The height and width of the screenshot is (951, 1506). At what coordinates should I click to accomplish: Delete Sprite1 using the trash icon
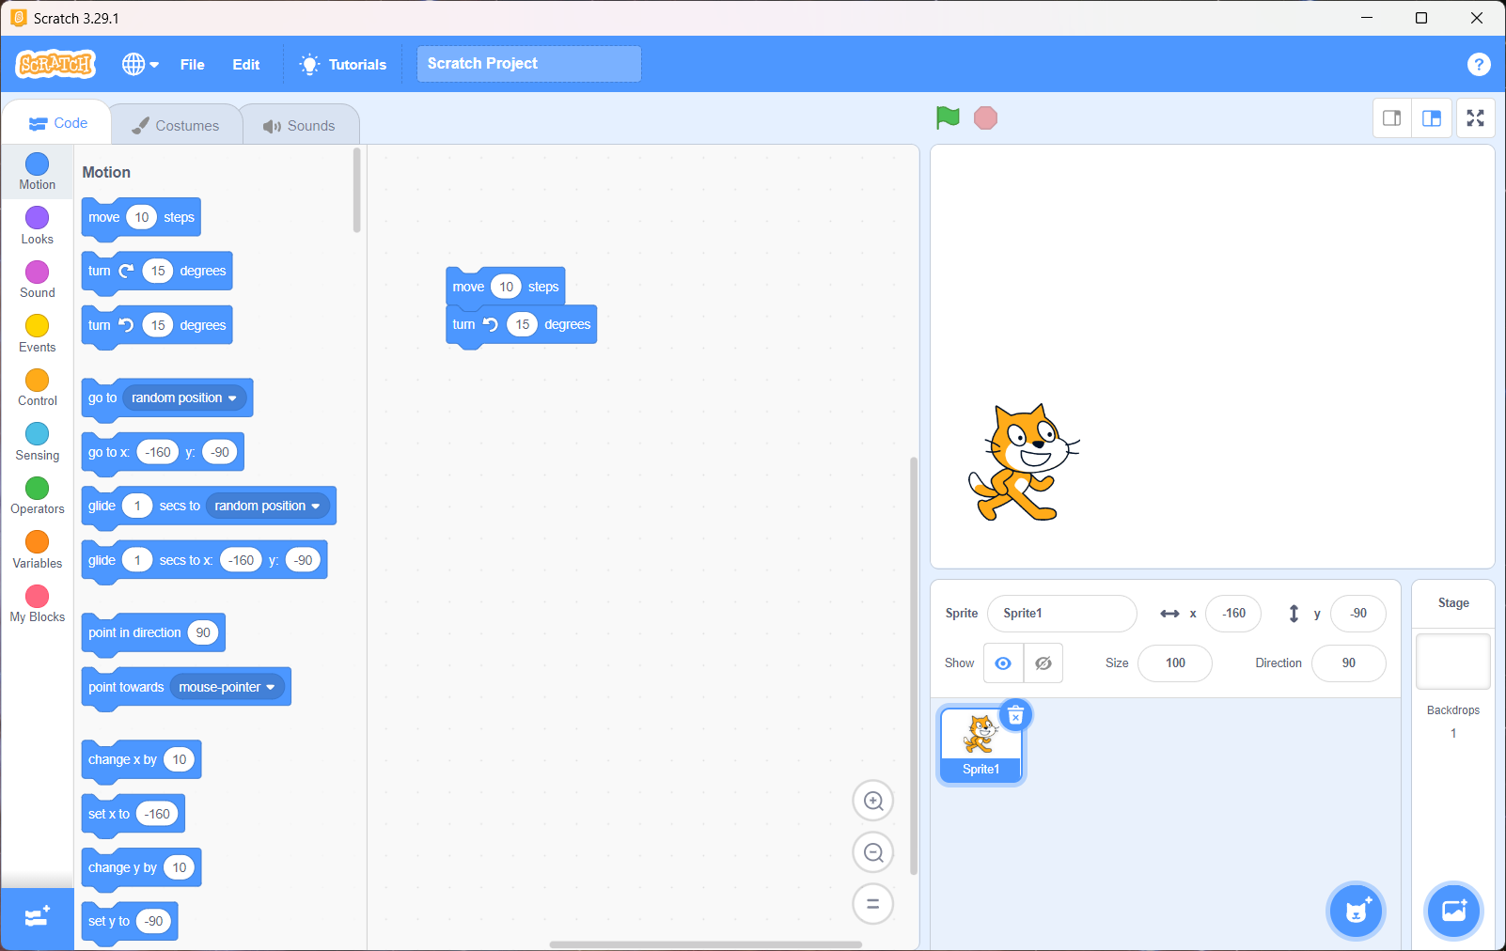(x=1015, y=716)
